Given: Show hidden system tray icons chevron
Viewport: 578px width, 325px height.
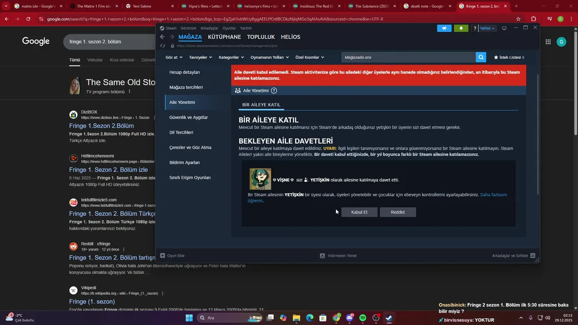Looking at the screenshot, I should click(521, 318).
